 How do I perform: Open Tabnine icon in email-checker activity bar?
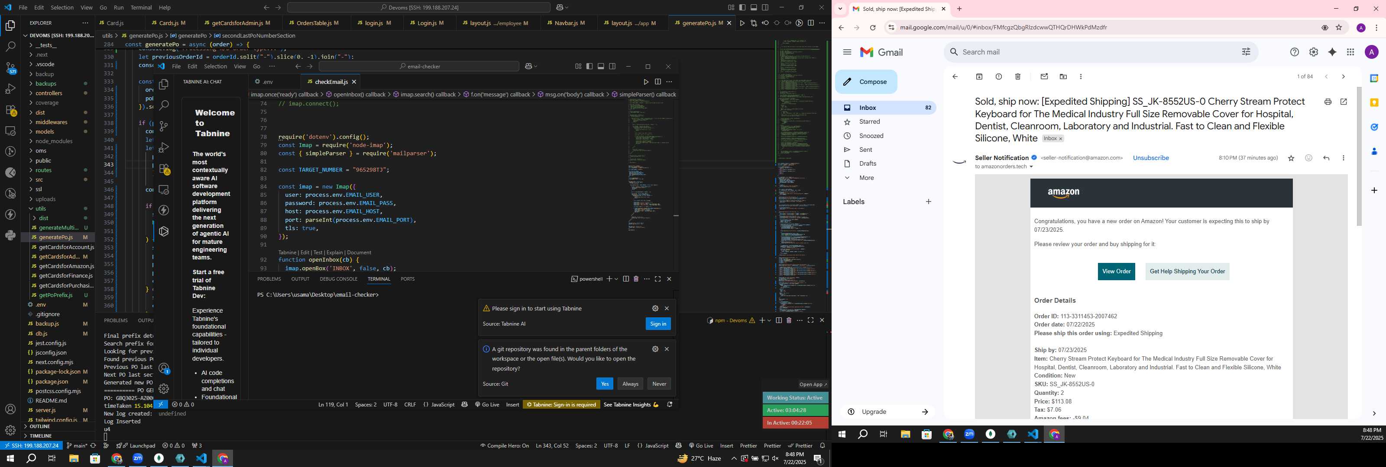[x=164, y=231]
